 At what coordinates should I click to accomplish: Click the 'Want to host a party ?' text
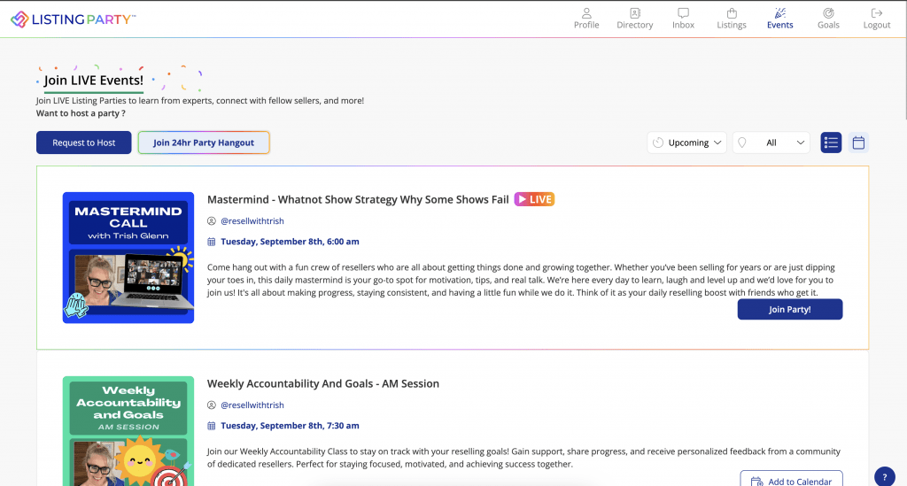click(81, 113)
